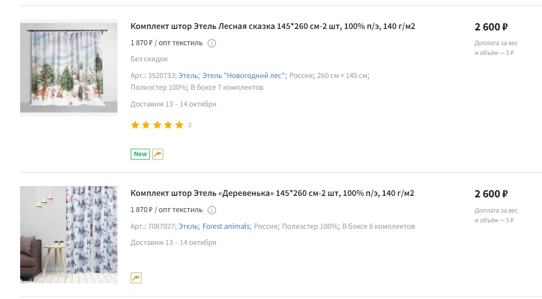Click the gold badge icon under Деревенька listing
The image size is (542, 299).
[136, 278]
